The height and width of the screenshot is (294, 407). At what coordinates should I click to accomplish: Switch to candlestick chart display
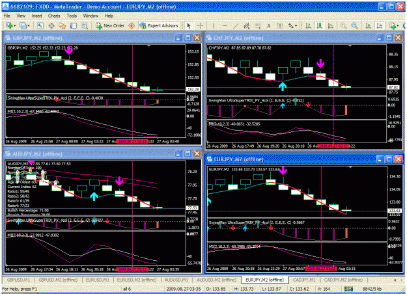pyautogui.click(x=319, y=25)
